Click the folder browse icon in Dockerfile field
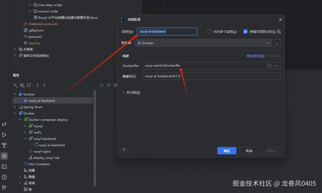This screenshot has height=193, width=322. [x=269, y=66]
